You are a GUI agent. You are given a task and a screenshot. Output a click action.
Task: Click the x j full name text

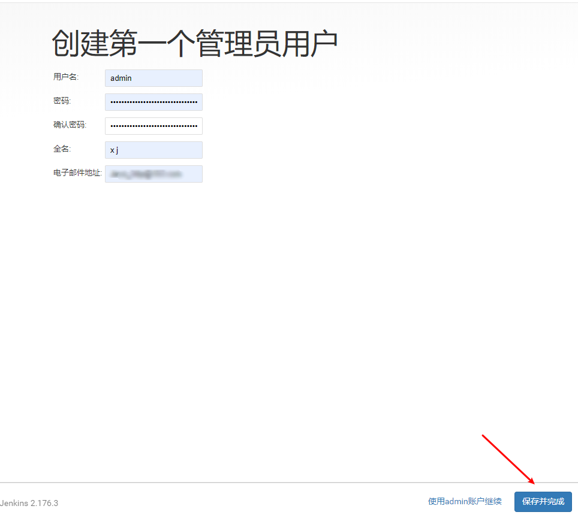click(x=114, y=150)
